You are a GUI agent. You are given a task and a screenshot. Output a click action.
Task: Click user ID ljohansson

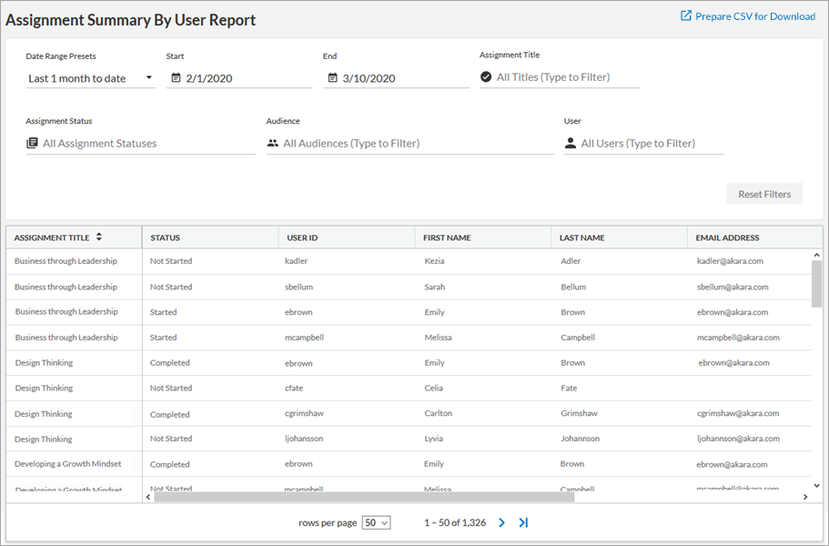coord(304,439)
